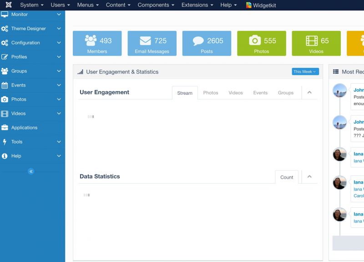This screenshot has width=364, height=262.
Task: Collapse the Data Statistics panel
Action: tap(309, 177)
